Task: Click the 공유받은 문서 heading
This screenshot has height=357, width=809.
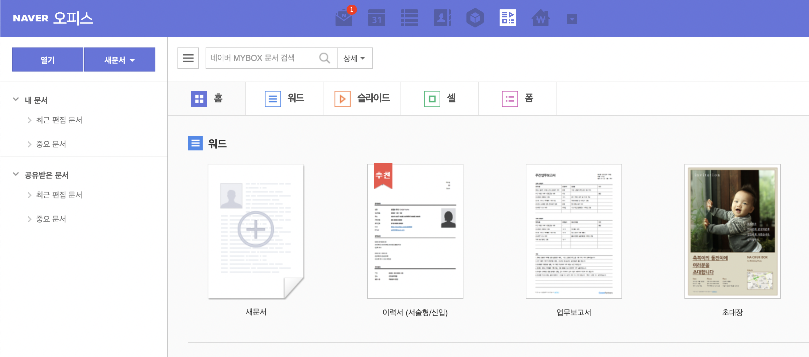Action: [x=47, y=175]
